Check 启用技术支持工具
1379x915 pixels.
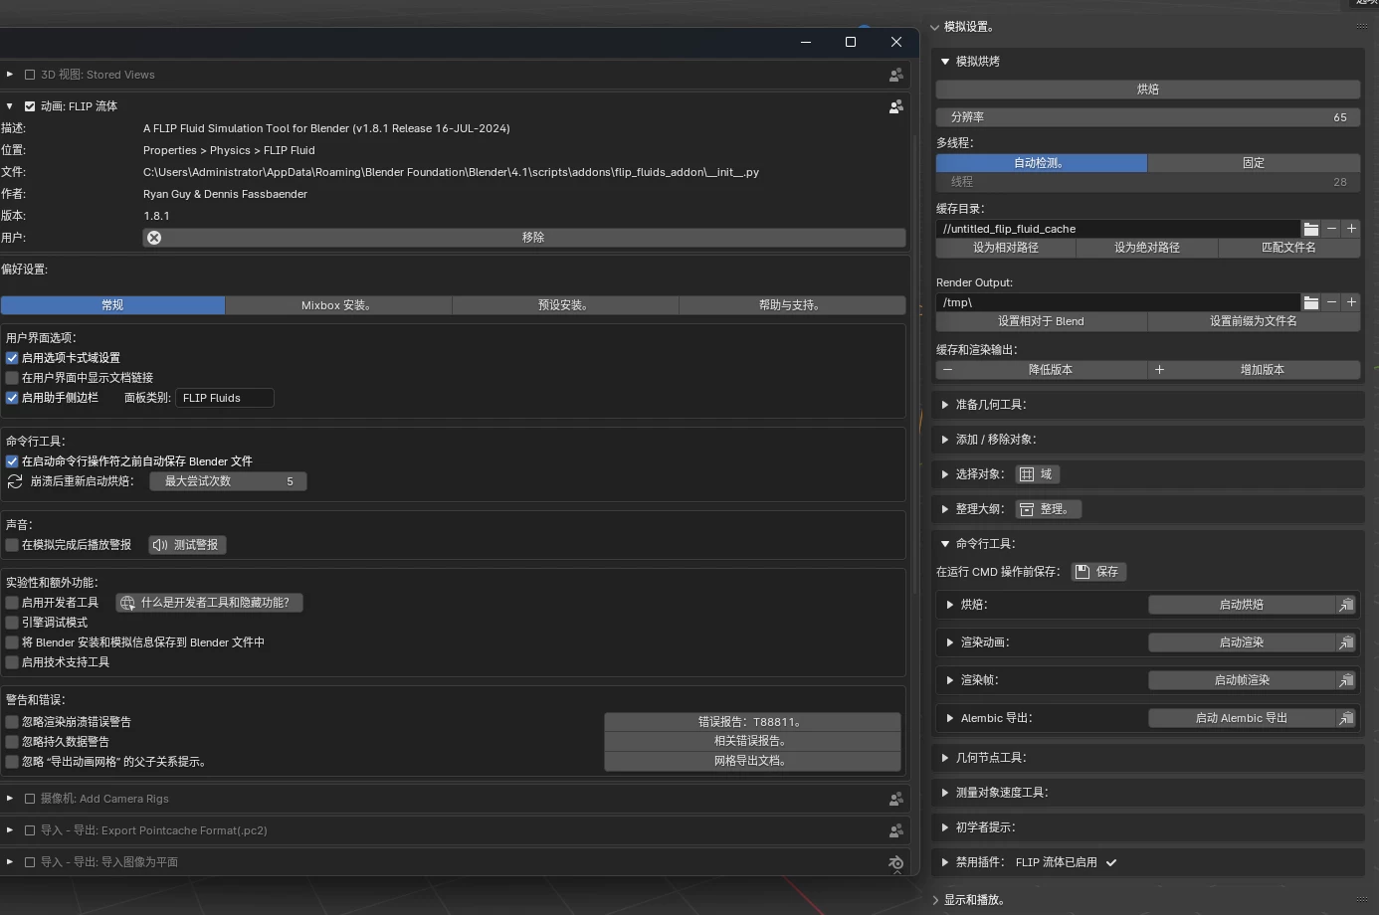12,662
